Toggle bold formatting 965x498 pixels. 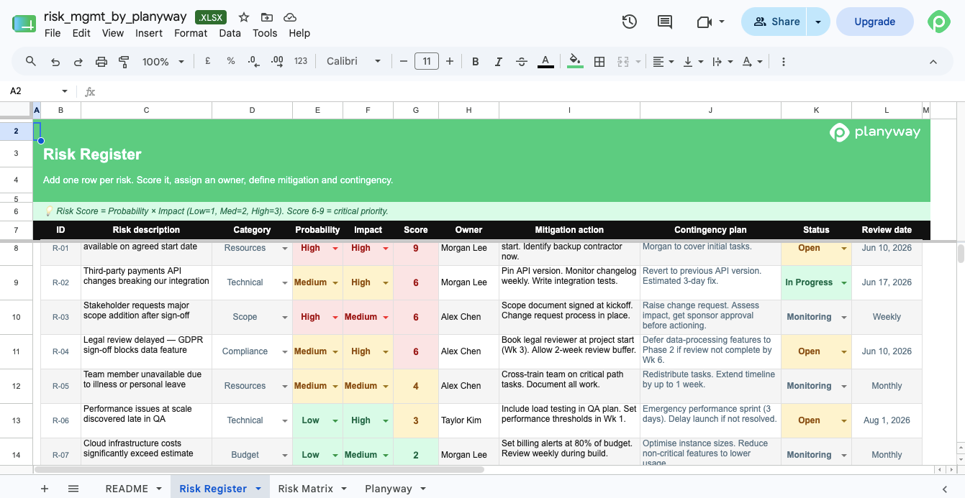pos(476,62)
